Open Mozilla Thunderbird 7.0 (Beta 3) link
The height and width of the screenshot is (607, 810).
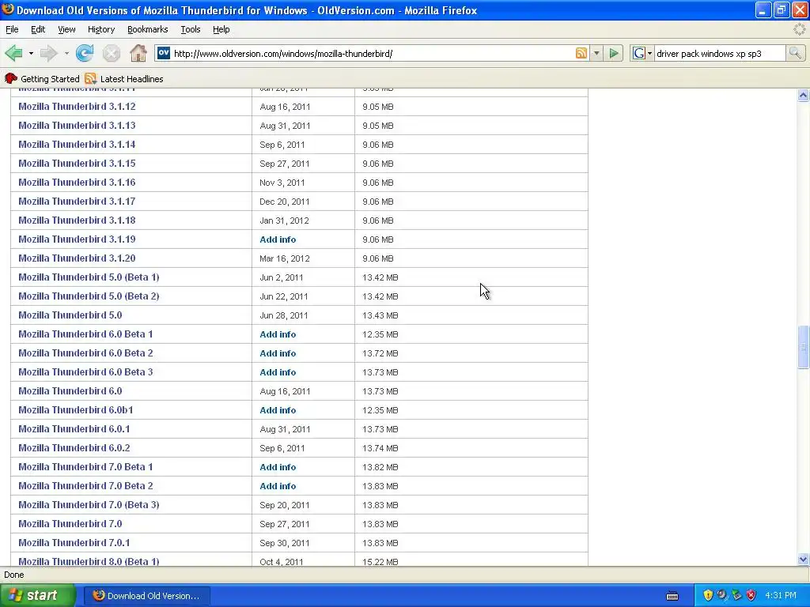click(89, 505)
